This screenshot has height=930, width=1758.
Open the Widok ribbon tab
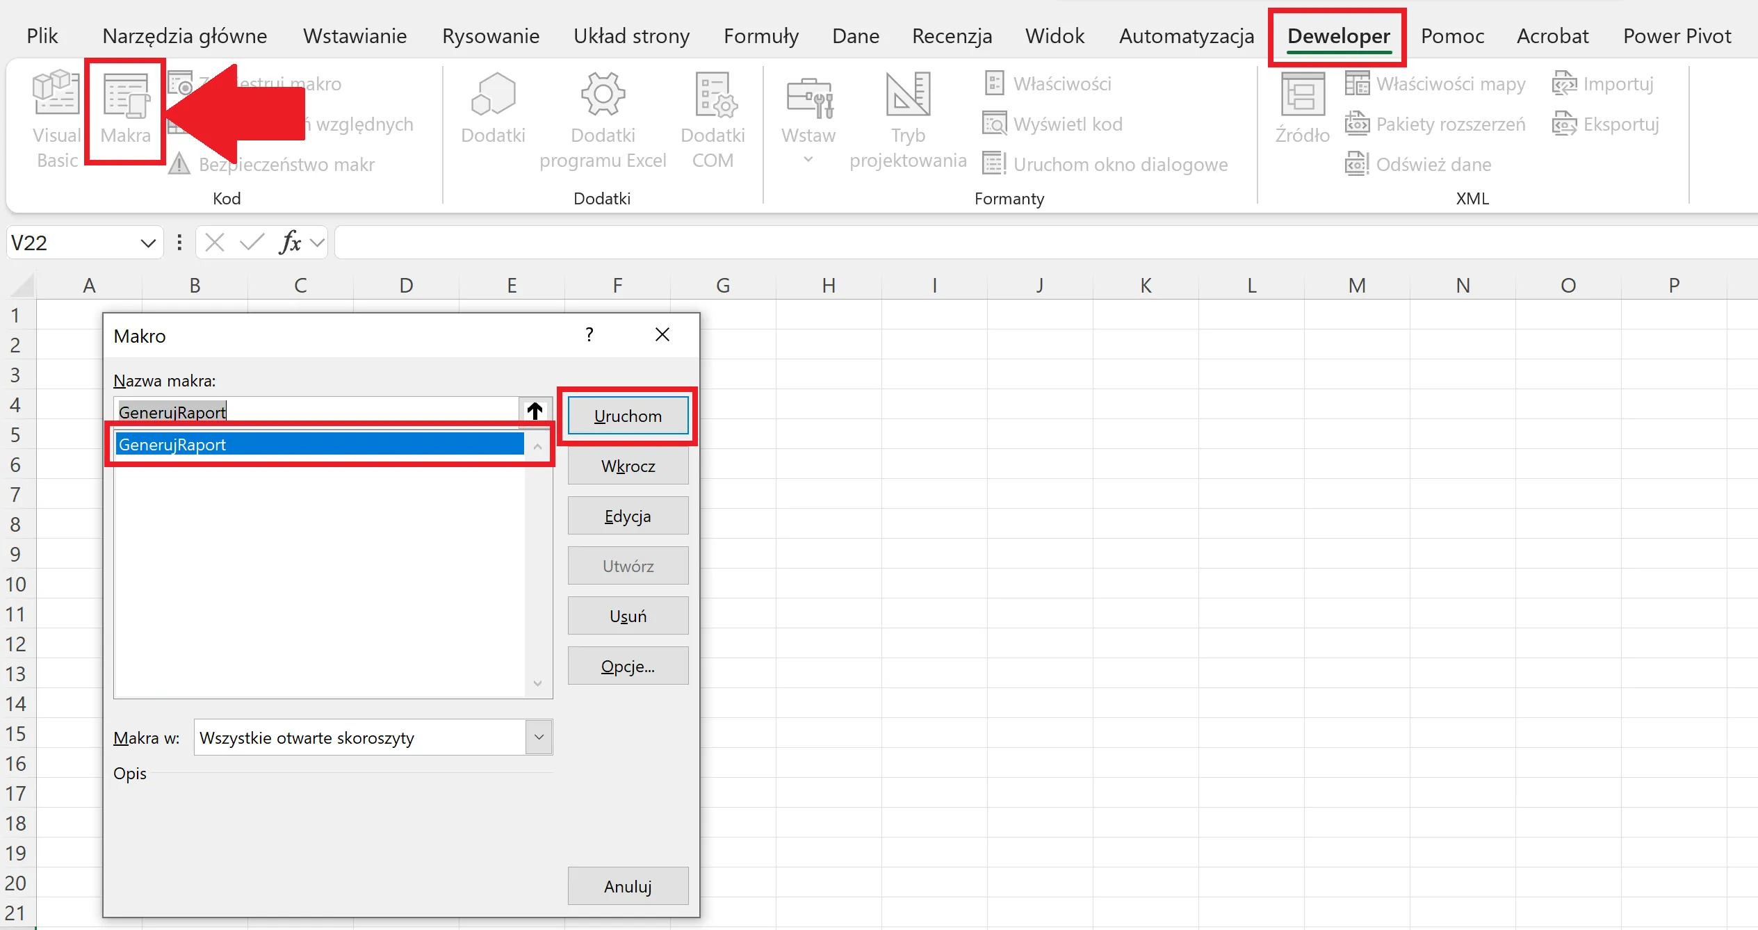coord(1055,36)
